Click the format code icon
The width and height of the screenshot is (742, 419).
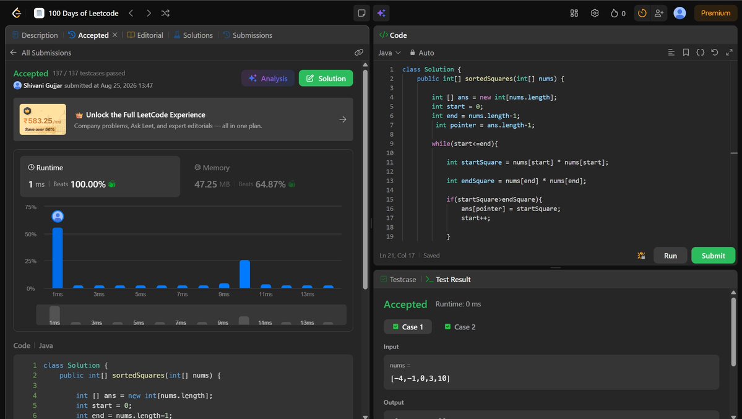671,52
